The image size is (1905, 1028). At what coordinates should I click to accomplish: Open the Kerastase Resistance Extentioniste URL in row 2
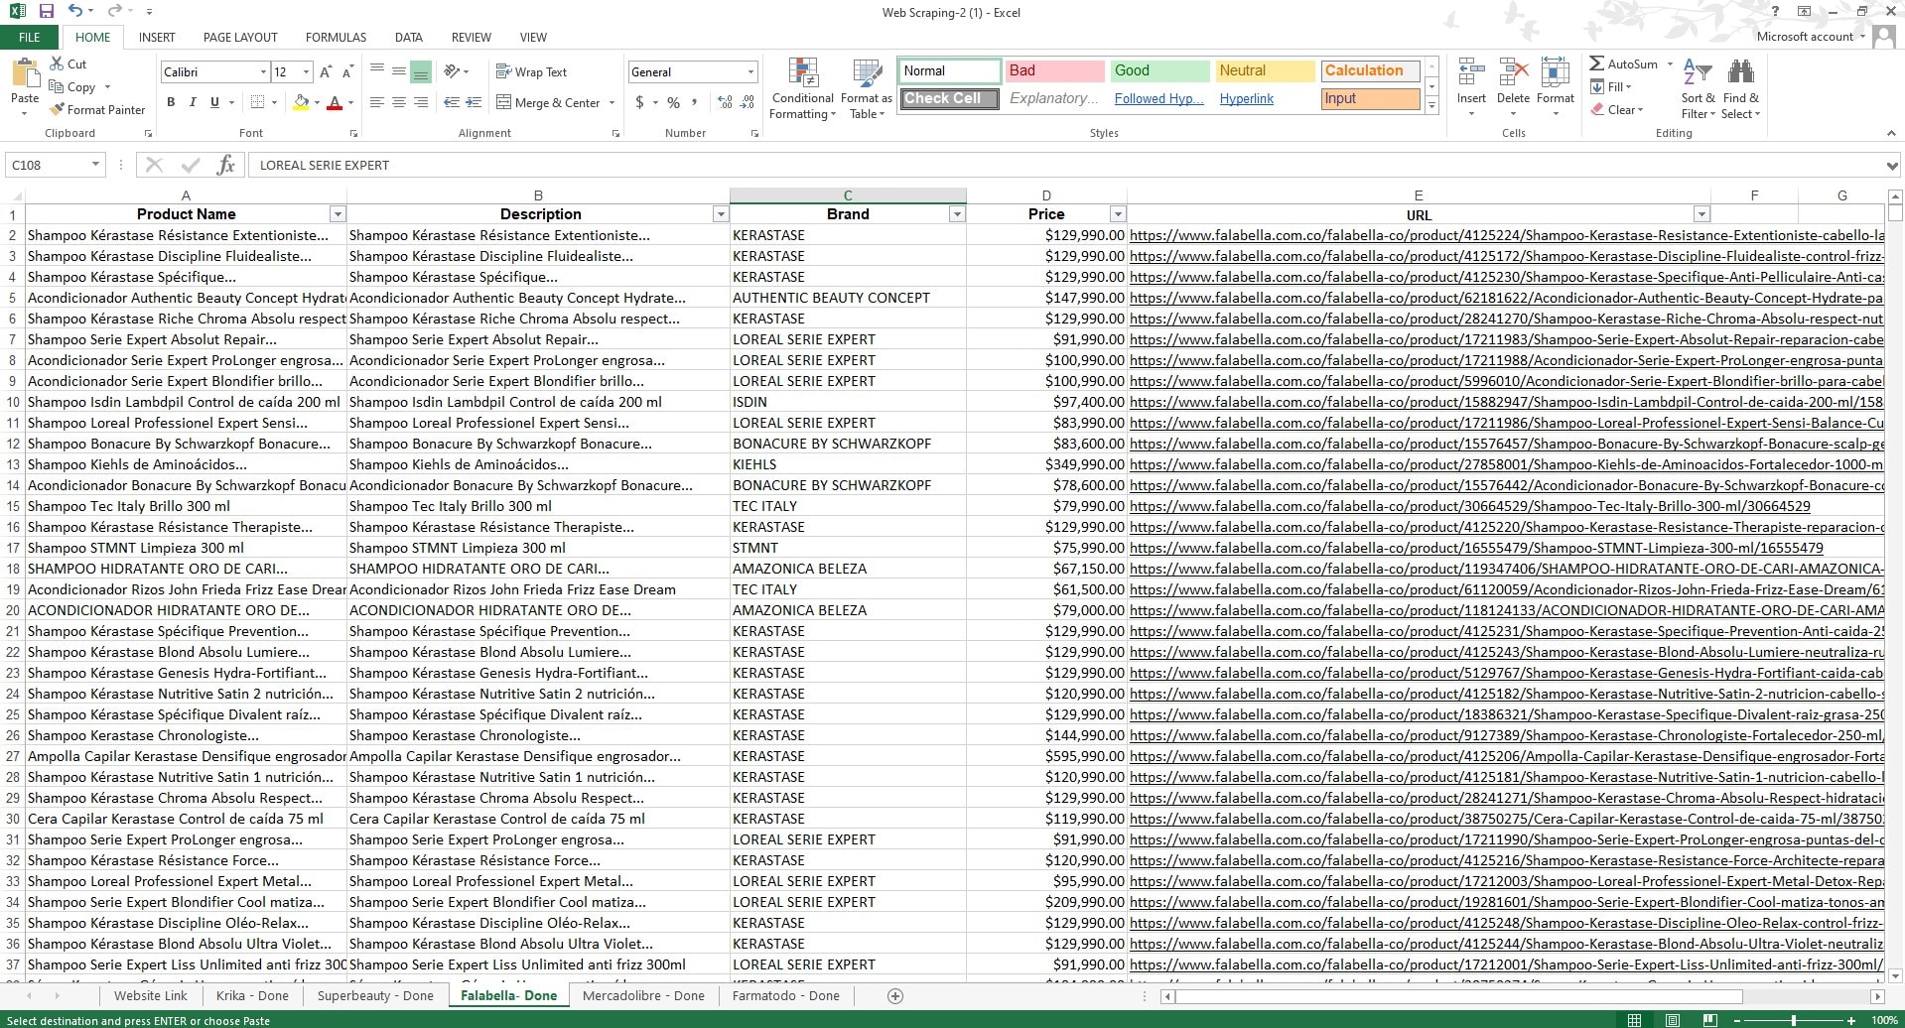(x=1506, y=235)
